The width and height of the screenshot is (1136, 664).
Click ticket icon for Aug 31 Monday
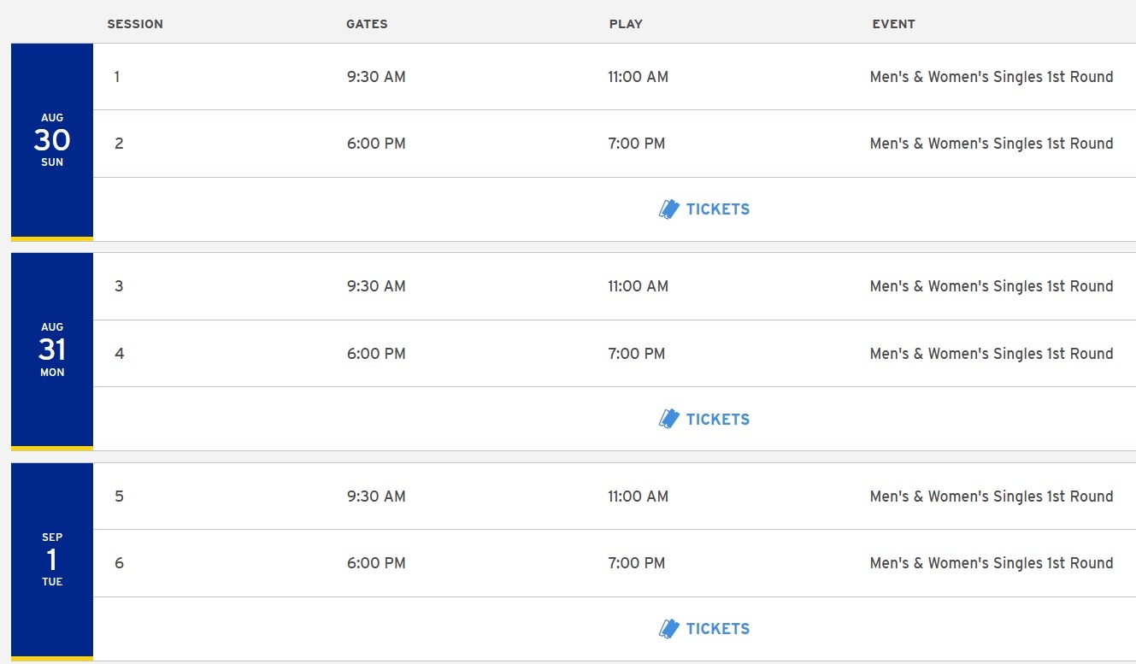coord(668,419)
